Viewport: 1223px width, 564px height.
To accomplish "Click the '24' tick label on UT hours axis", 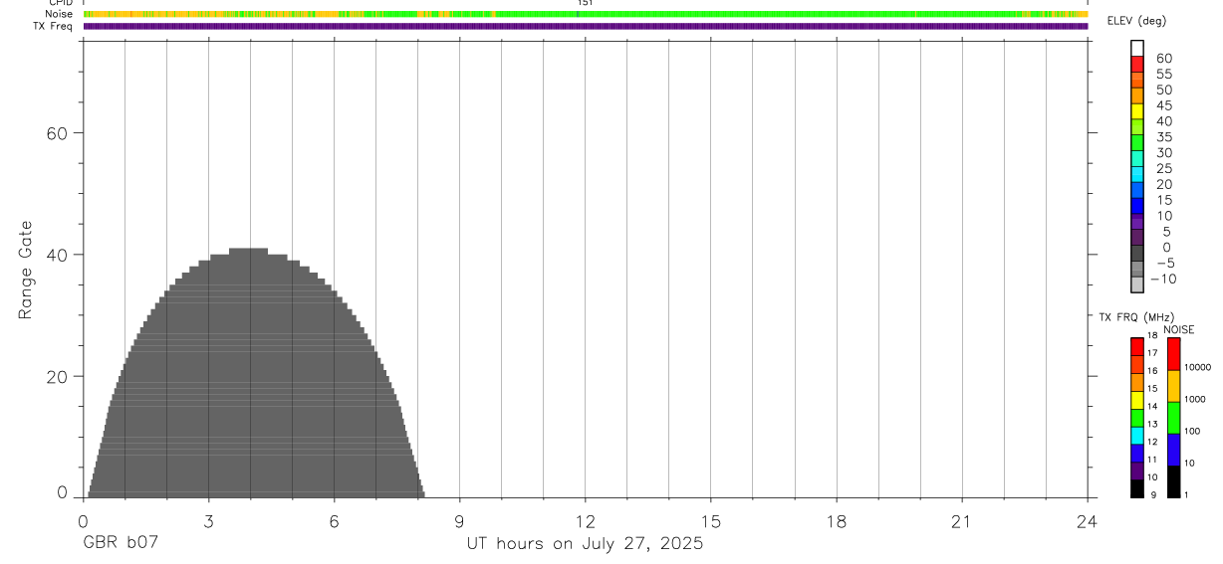I will (x=1088, y=521).
